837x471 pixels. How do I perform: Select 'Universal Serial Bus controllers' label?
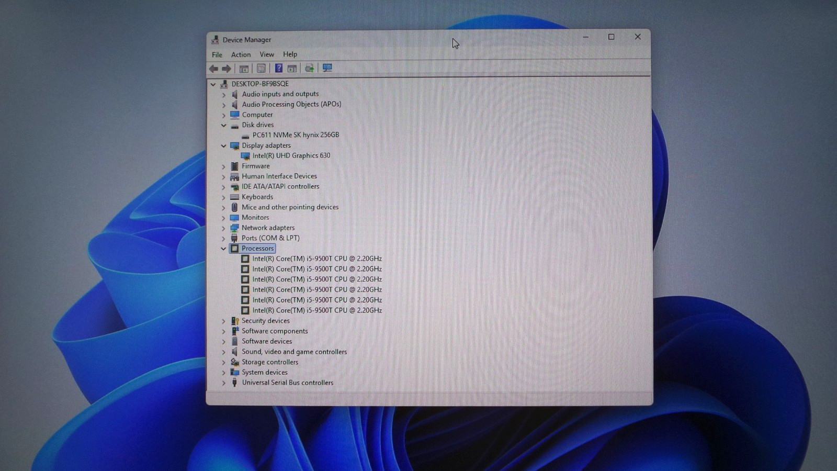[x=287, y=383]
